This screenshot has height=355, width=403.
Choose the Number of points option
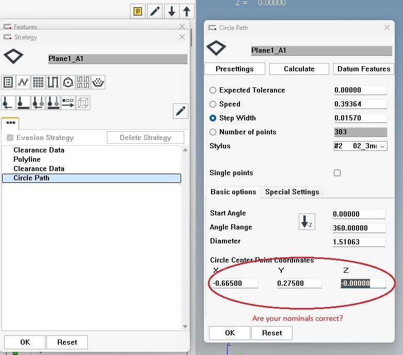(213, 132)
